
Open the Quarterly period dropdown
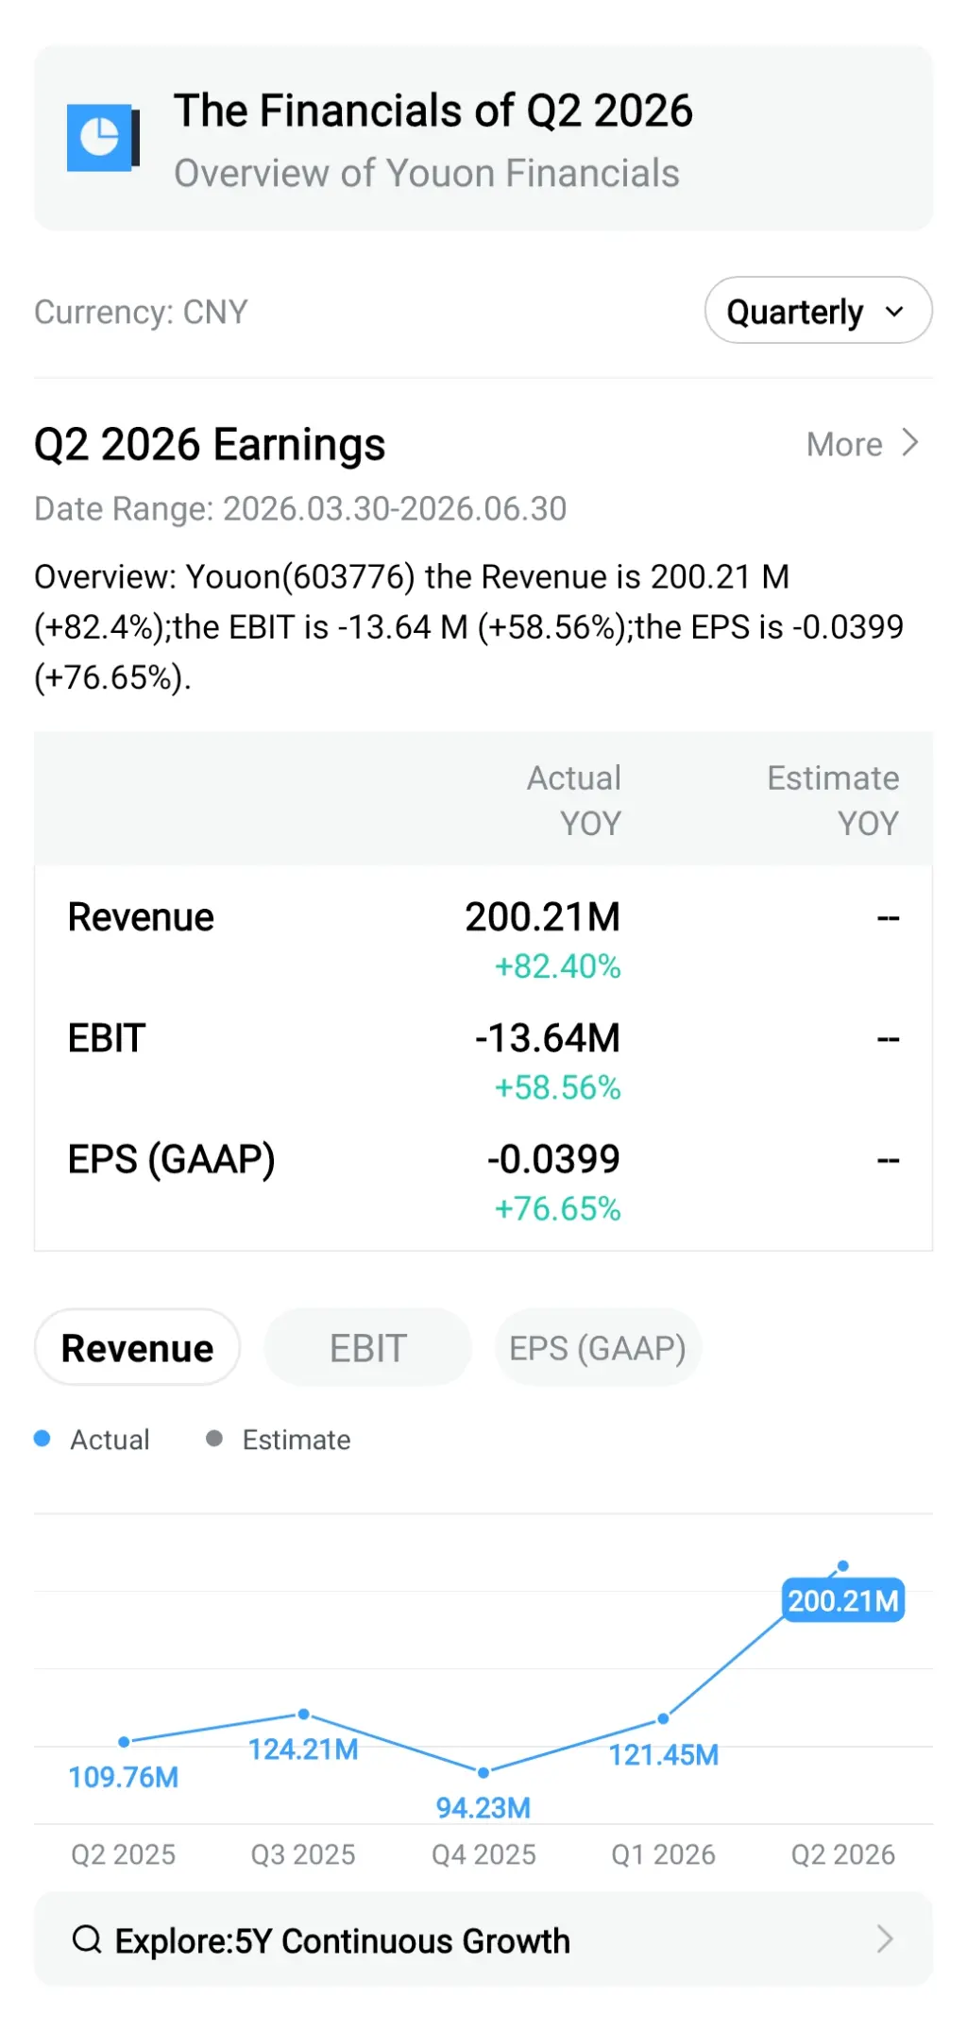[x=818, y=311]
